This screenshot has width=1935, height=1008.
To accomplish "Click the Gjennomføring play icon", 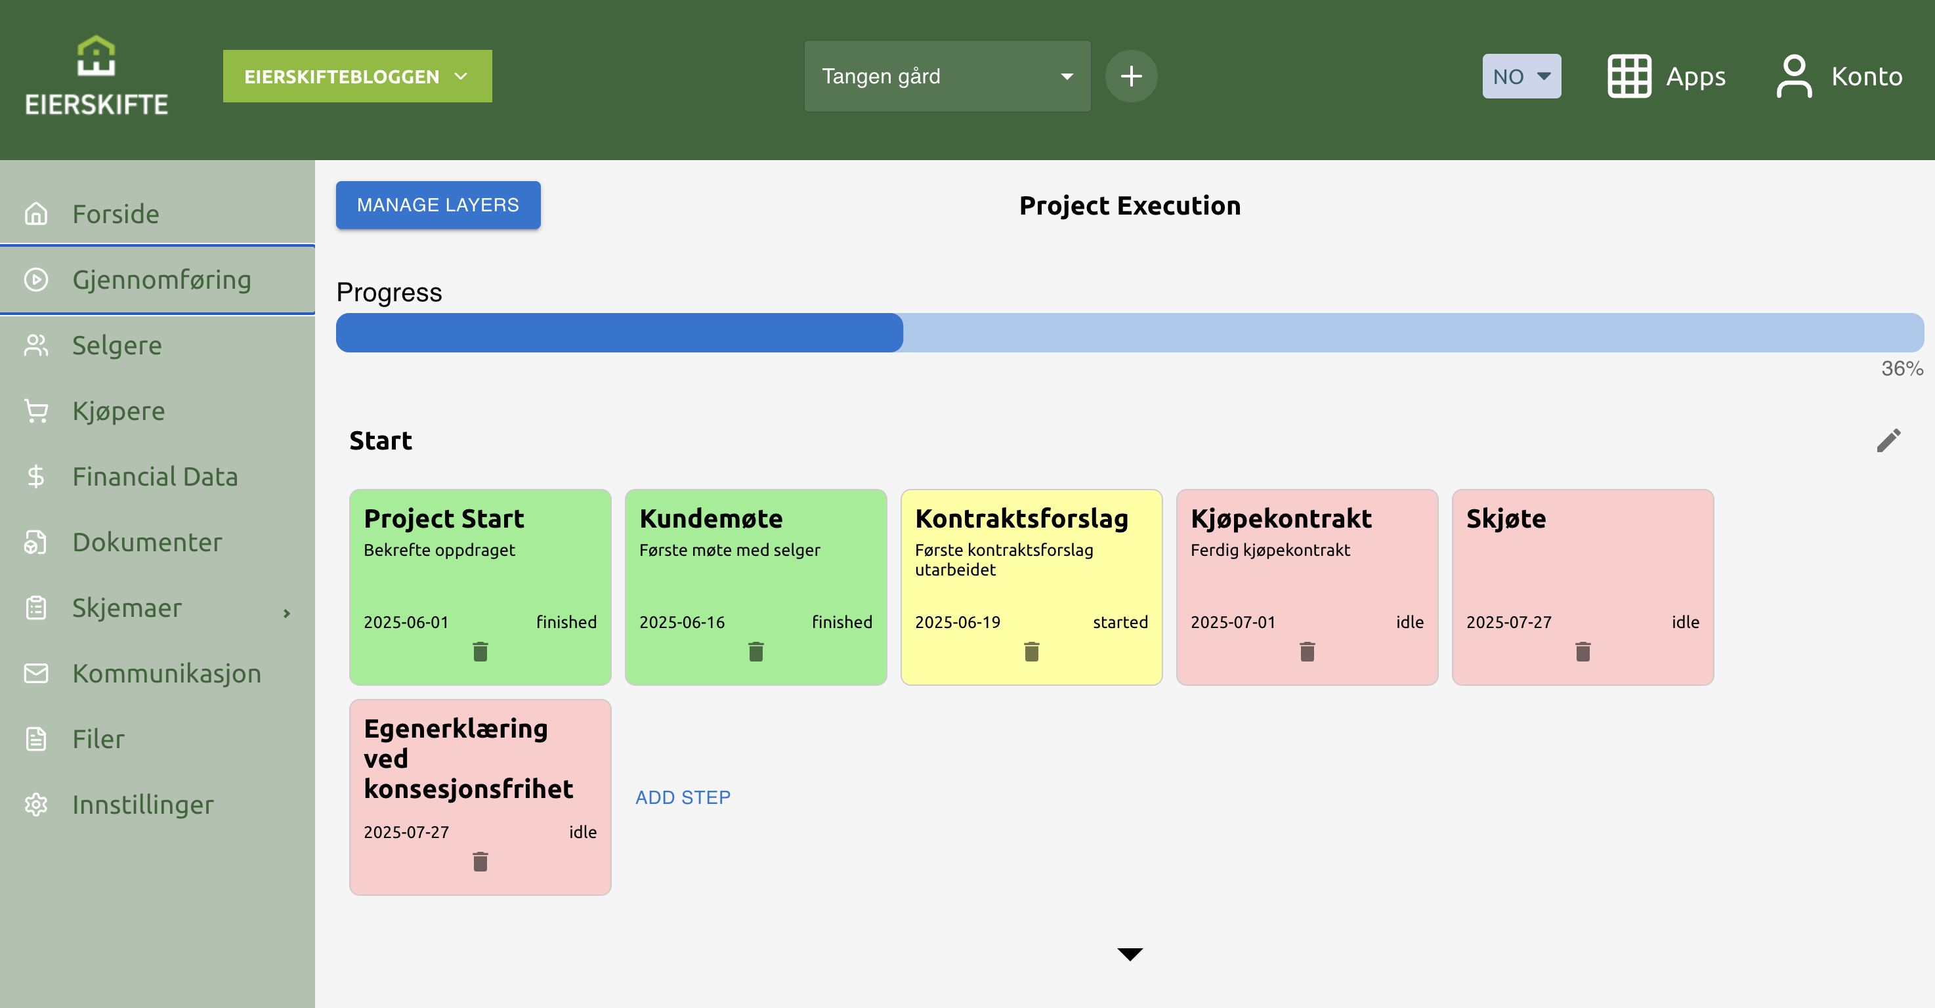I will (x=36, y=280).
